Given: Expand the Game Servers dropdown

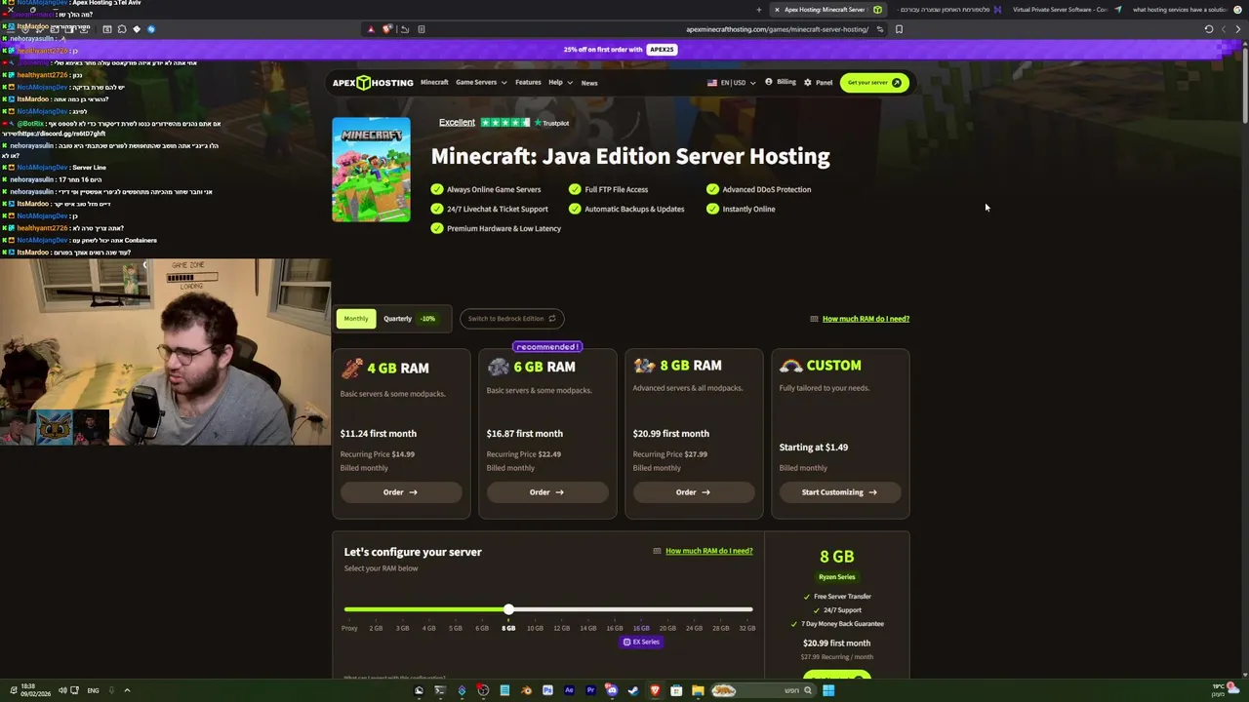Looking at the screenshot, I should point(481,83).
